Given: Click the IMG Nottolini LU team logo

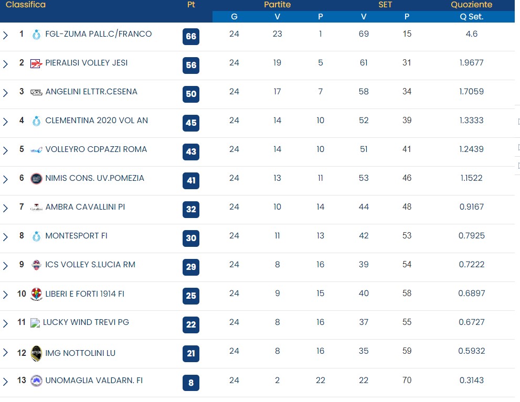Looking at the screenshot, I should pos(36,353).
